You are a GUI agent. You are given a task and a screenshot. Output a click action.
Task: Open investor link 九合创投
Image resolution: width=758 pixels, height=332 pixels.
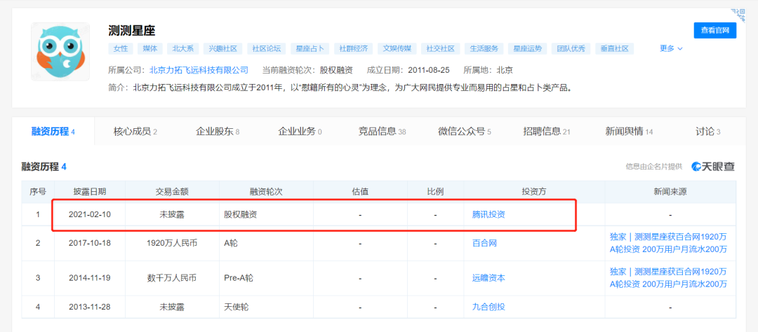(488, 307)
